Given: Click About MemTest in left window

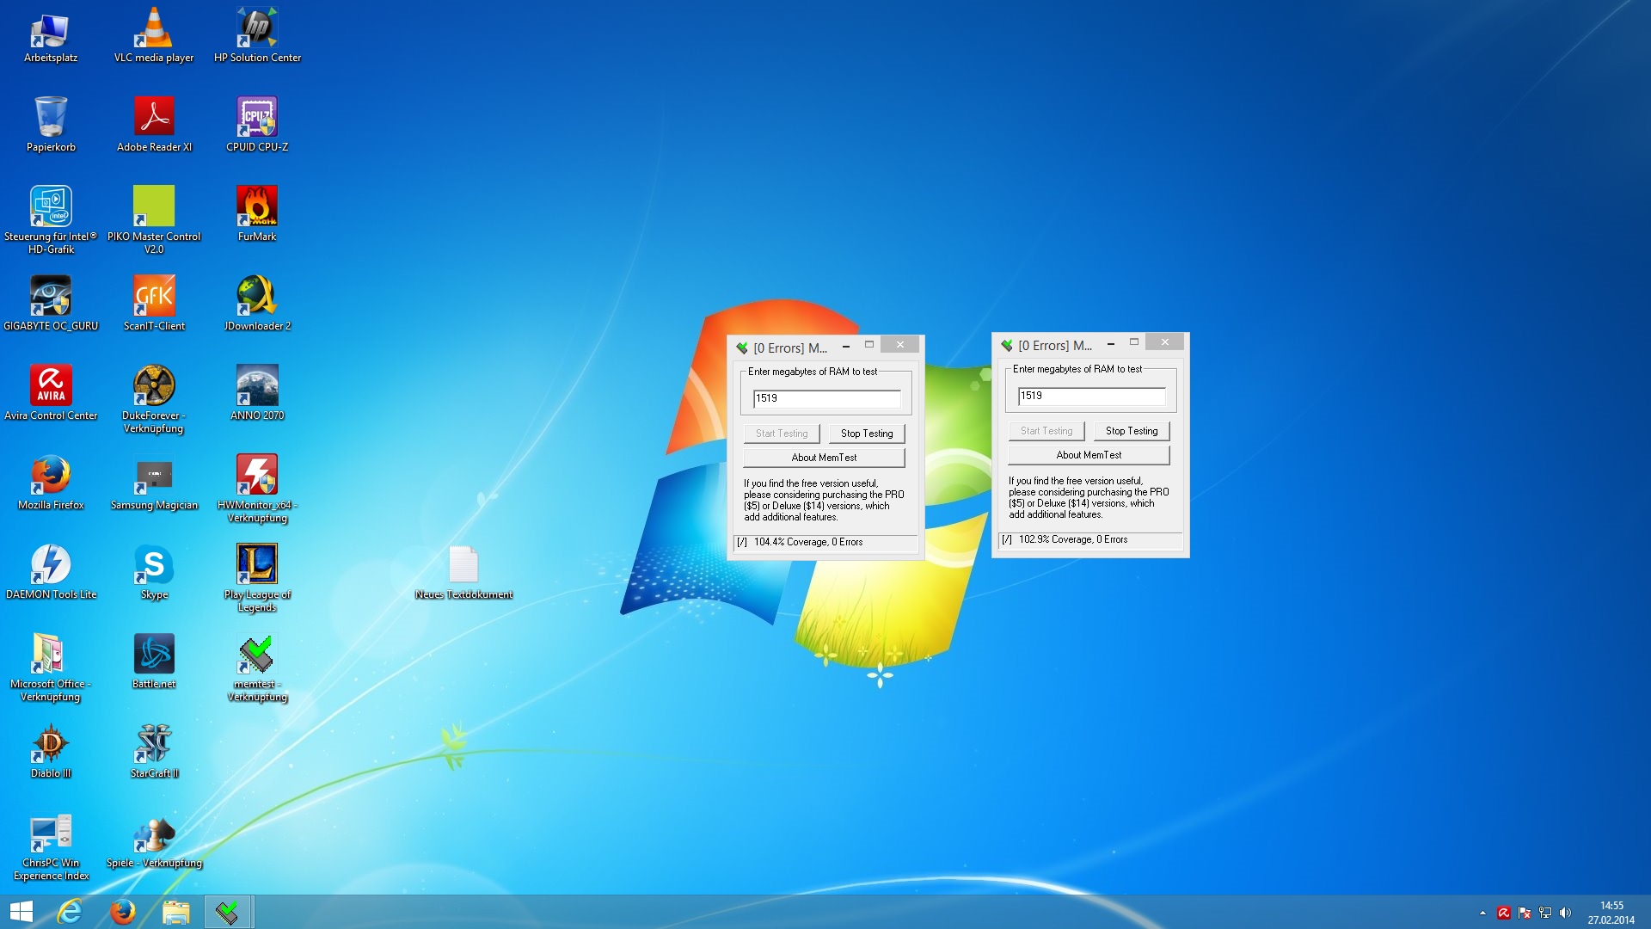Looking at the screenshot, I should pyautogui.click(x=824, y=458).
